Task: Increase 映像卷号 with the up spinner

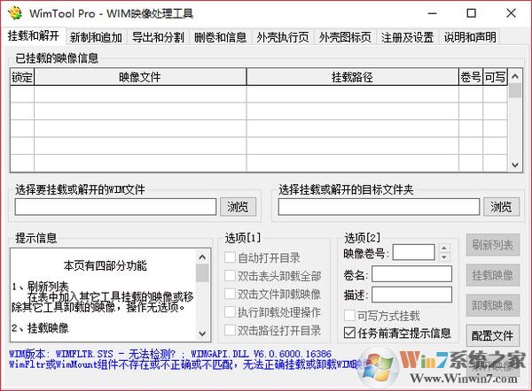Action: click(x=444, y=249)
